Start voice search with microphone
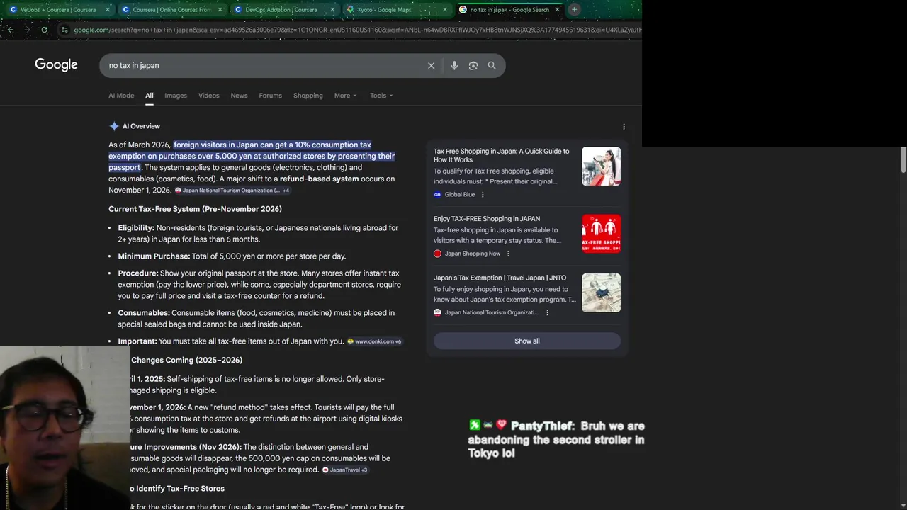Screen dimensions: 907x510 point(454,65)
